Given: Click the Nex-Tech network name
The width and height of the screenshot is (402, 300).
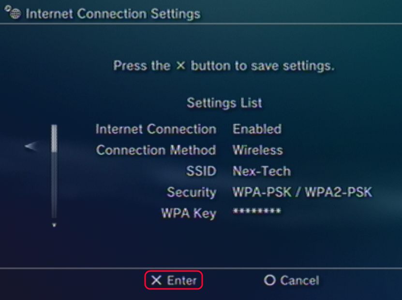Looking at the screenshot, I should pyautogui.click(x=261, y=171).
